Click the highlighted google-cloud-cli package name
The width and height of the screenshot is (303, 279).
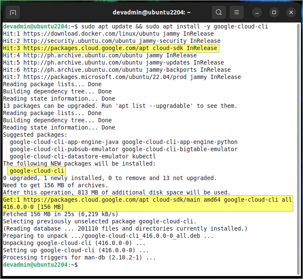37,171
